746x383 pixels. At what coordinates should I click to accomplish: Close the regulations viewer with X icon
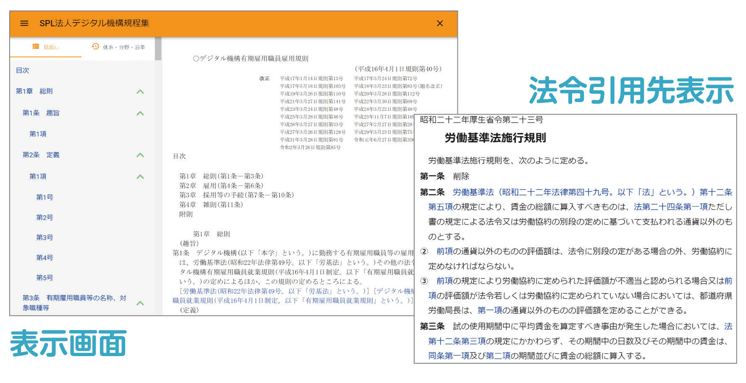tap(440, 24)
